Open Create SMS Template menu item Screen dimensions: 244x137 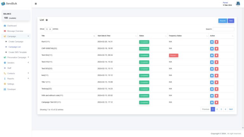(17, 52)
